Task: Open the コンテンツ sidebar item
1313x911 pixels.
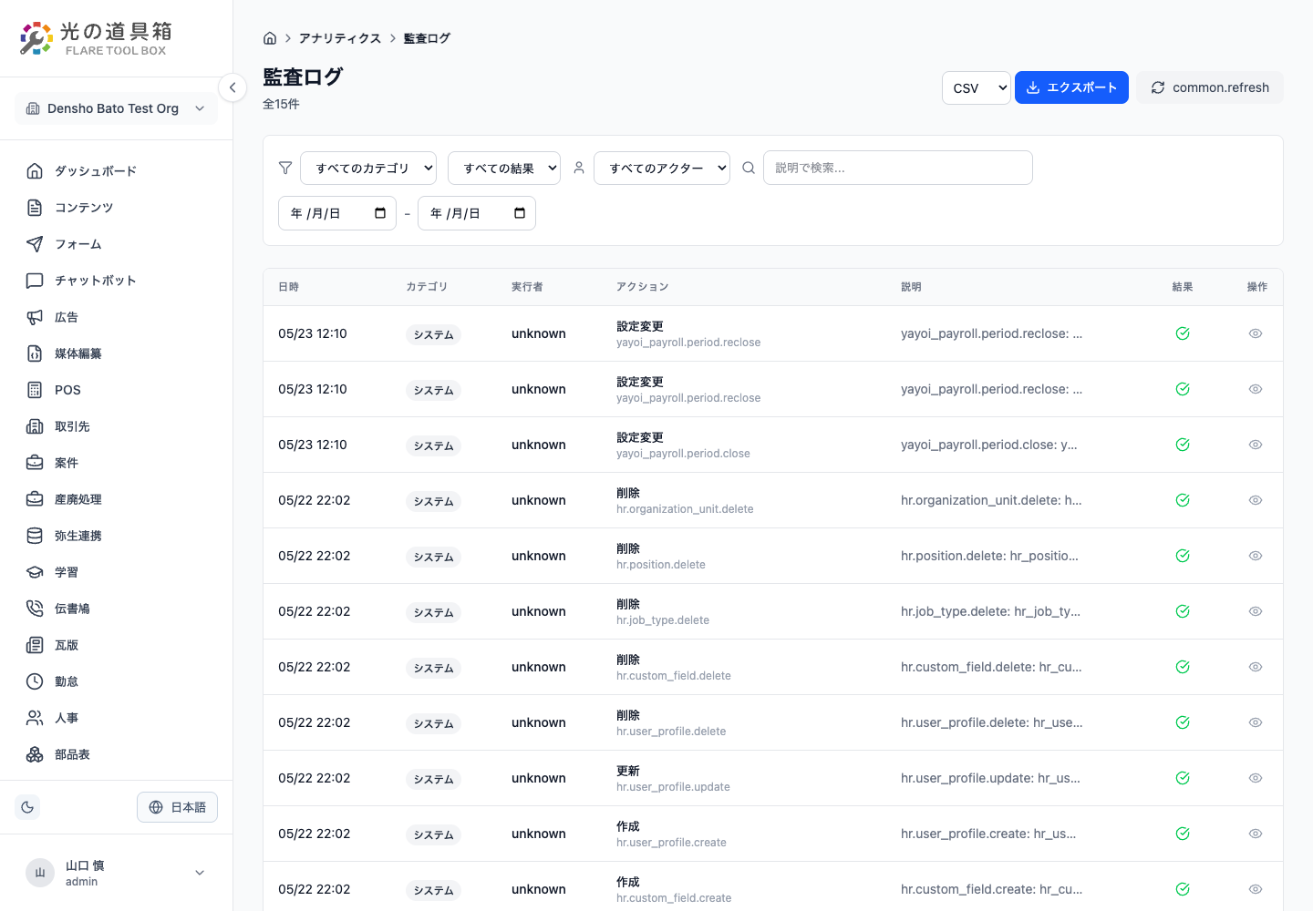Action: tap(116, 208)
